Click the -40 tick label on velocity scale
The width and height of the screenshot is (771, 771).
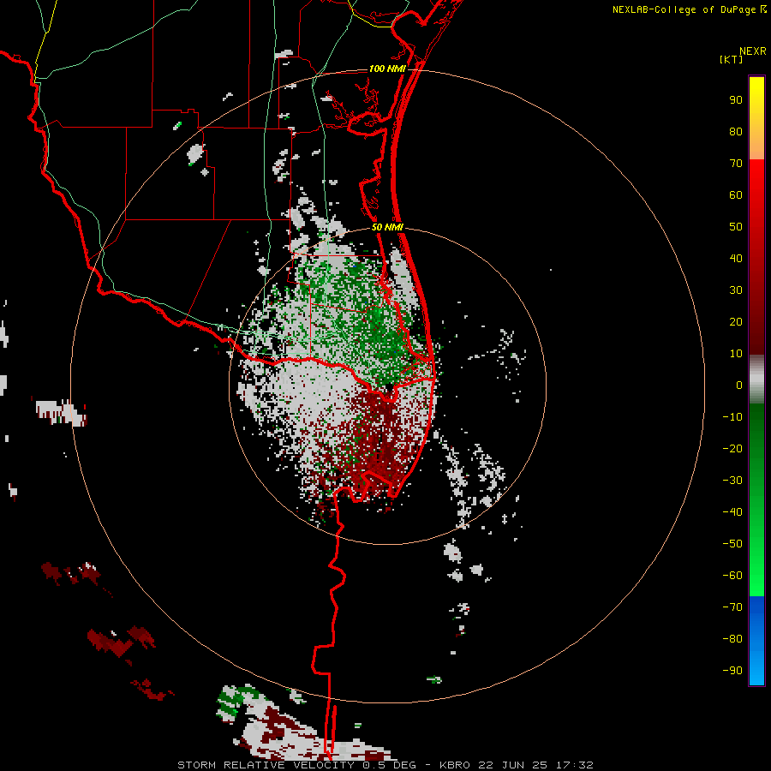coord(732,512)
